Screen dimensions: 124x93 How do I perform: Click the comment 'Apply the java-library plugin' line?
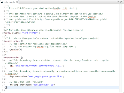[43, 30]
